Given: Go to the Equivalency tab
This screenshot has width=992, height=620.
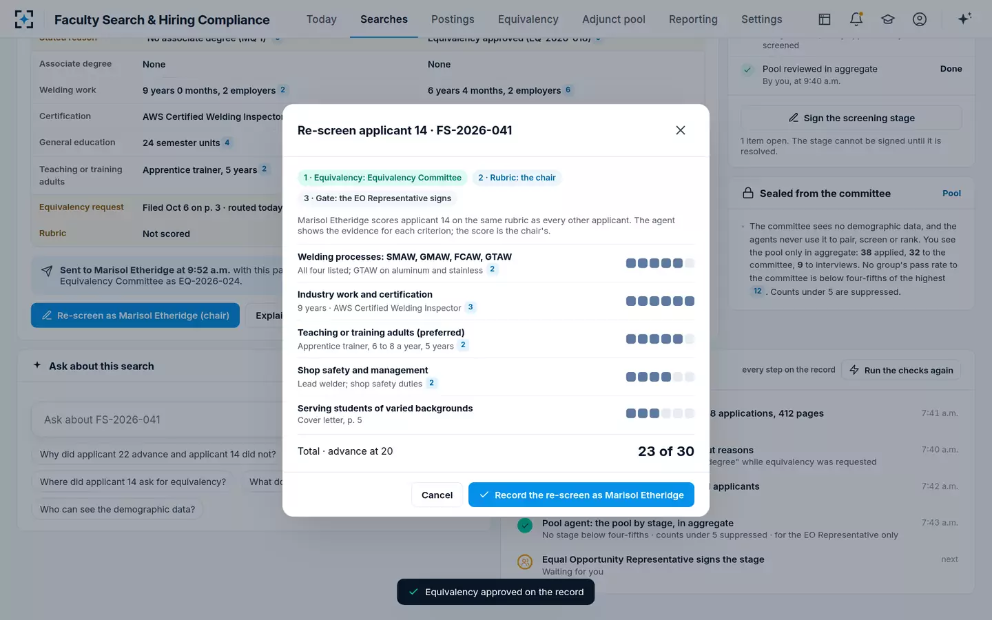Looking at the screenshot, I should [x=528, y=19].
